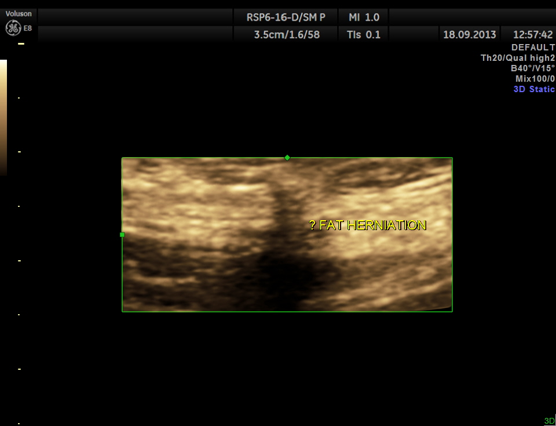Click the sepia grayscale color bar
Image resolution: width=556 pixels, height=426 pixels.
click(3, 116)
